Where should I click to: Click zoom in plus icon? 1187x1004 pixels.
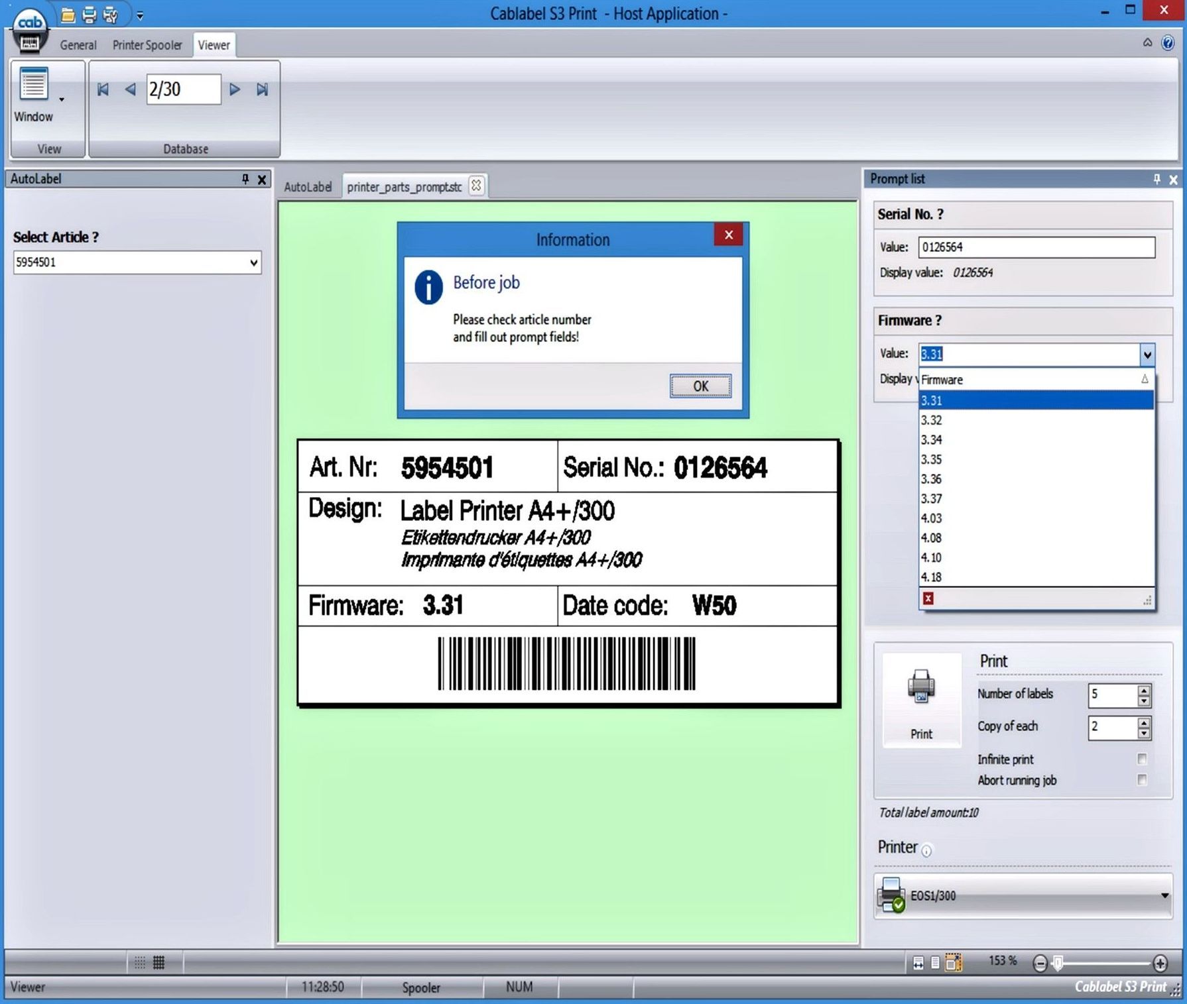click(1160, 963)
